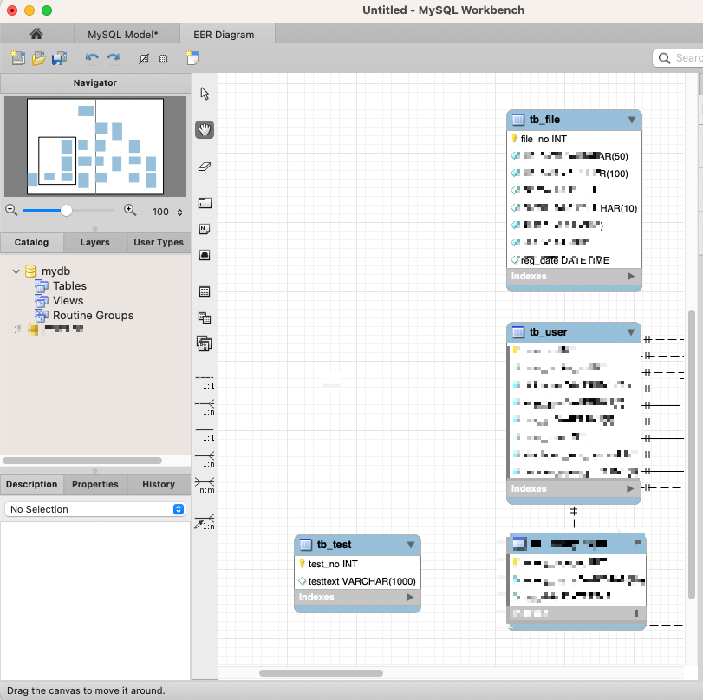Click the zoom value 100 field
Viewport: 703px width, 700px height.
[160, 212]
